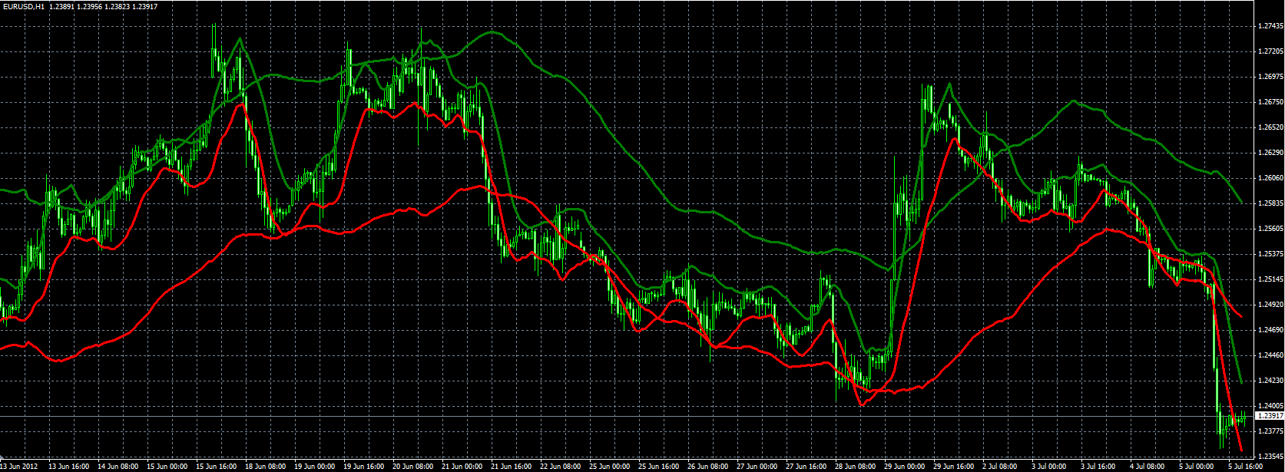
Task: Click the 1.25145 price axis label
Action: tap(1270, 279)
